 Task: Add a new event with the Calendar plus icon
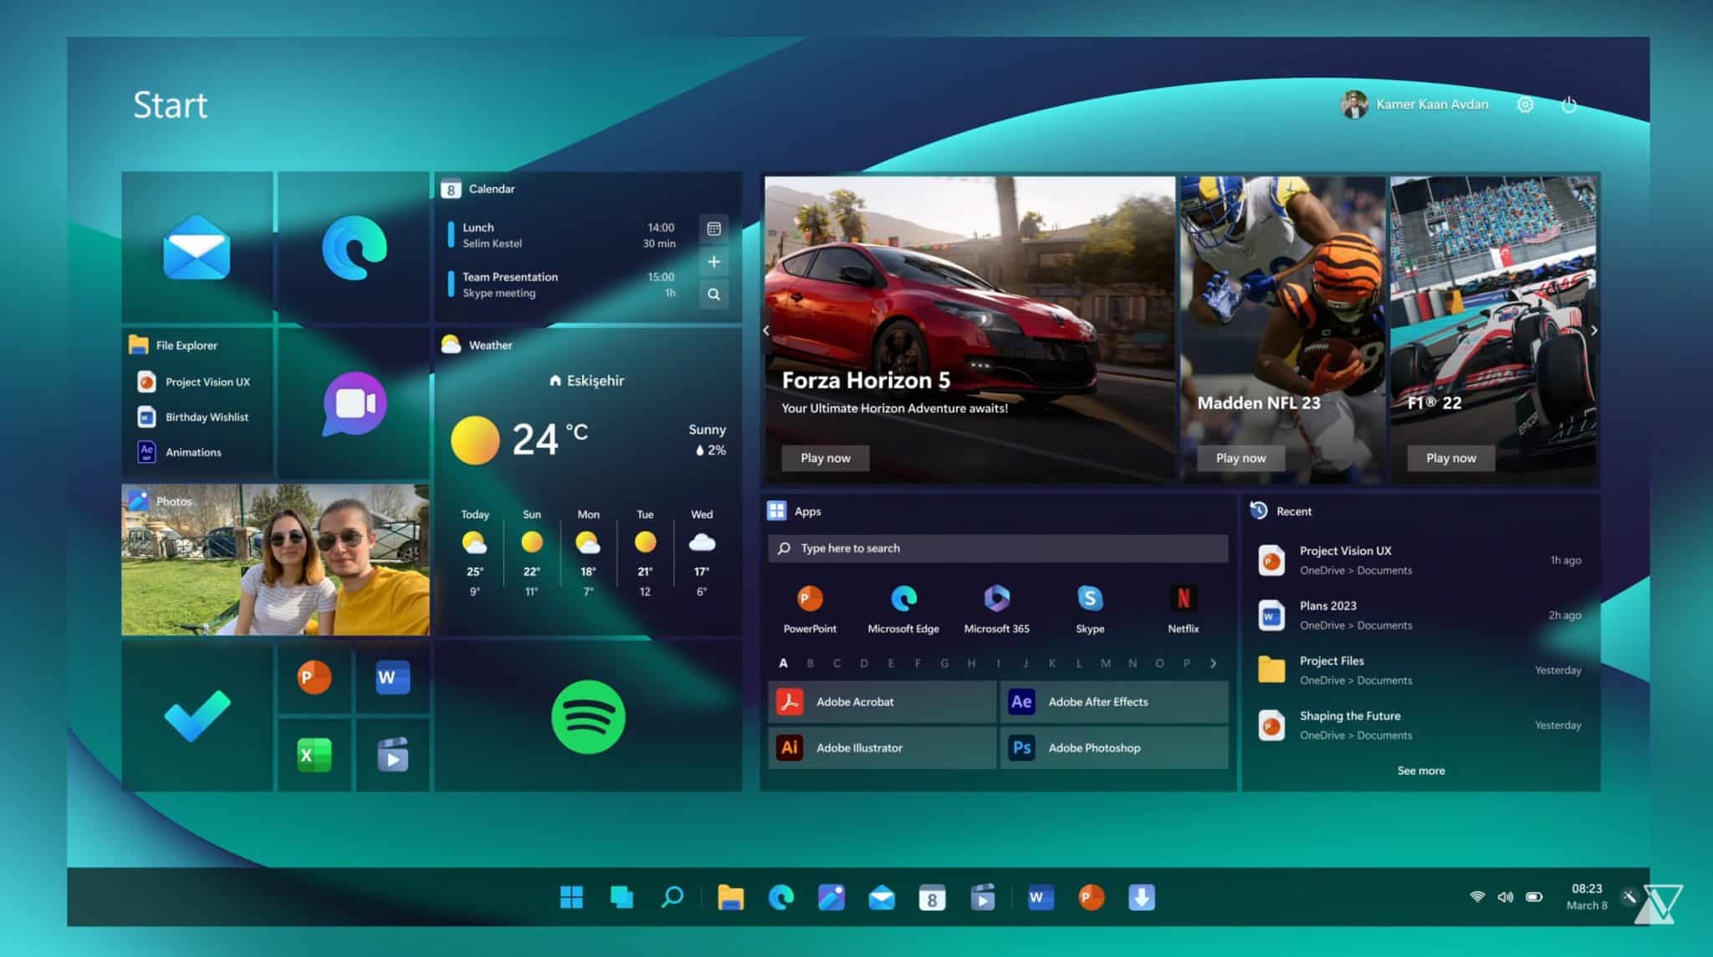(x=713, y=262)
